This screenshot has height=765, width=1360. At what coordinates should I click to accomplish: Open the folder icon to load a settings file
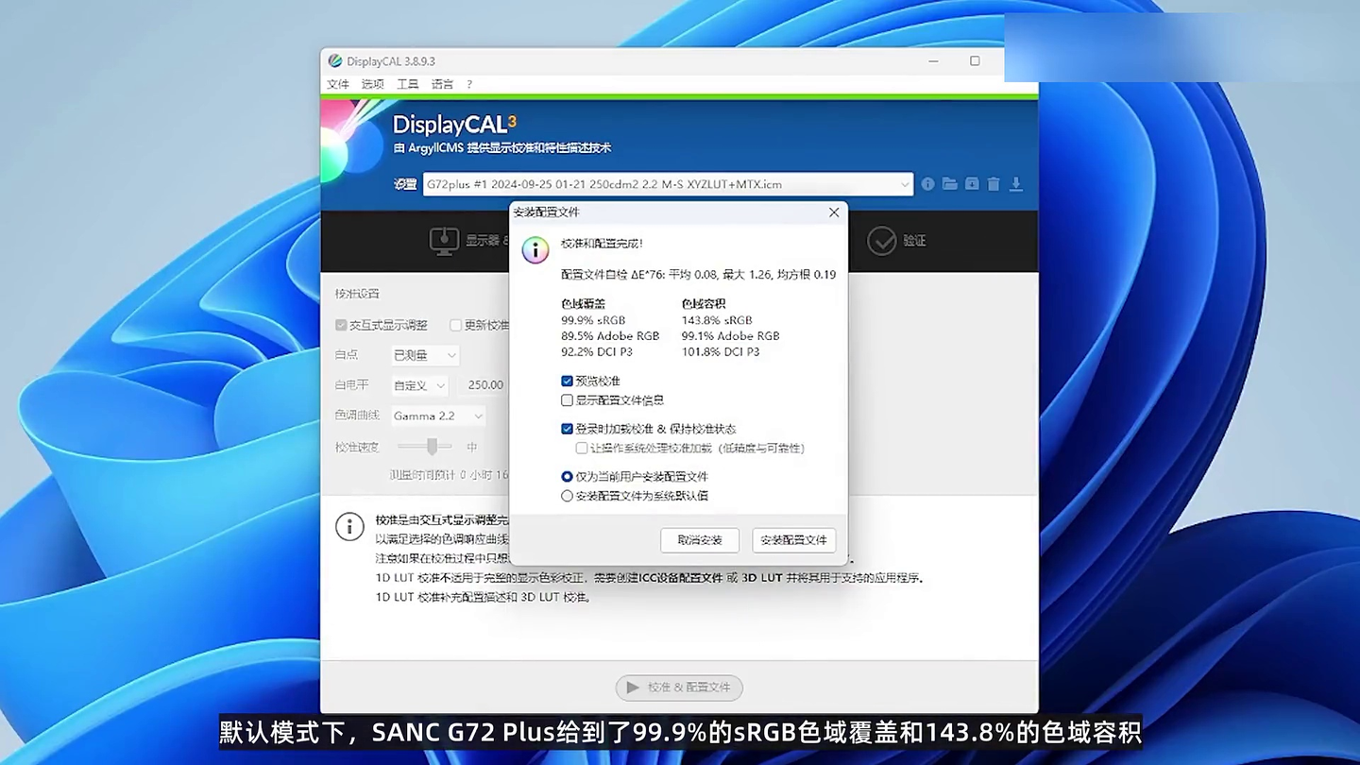[949, 184]
